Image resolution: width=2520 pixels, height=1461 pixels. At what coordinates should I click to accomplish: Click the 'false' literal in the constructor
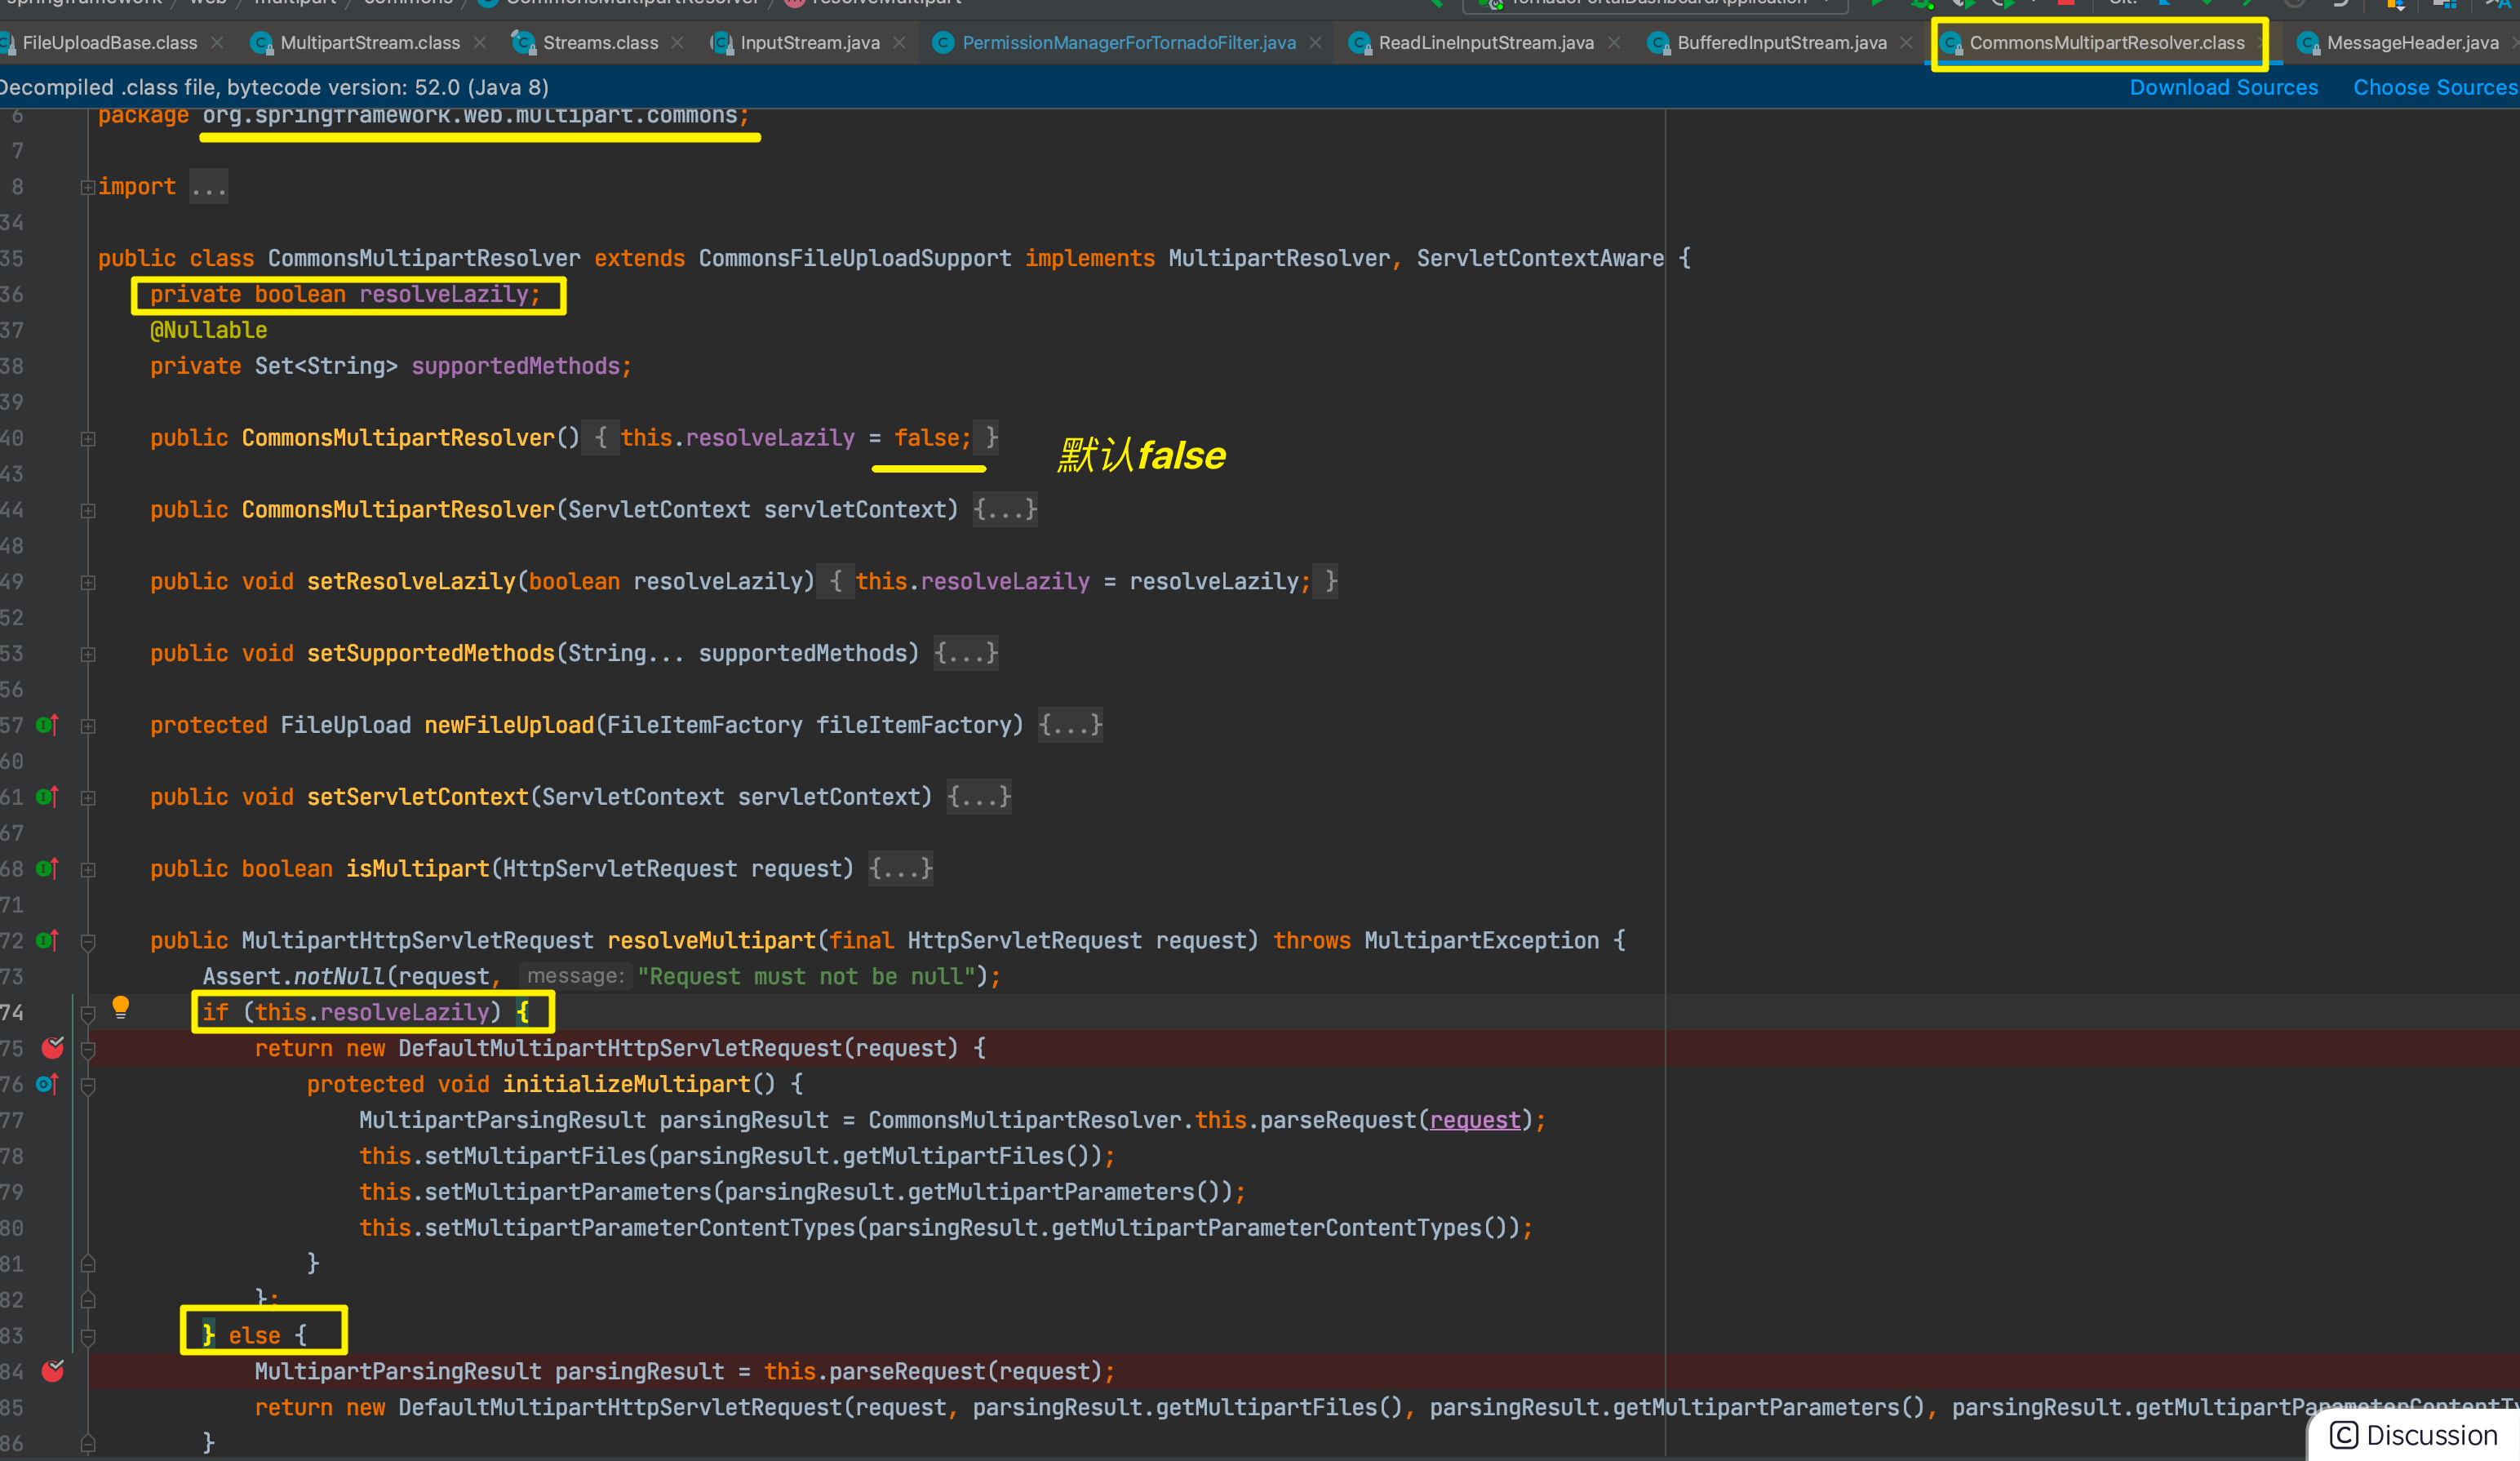[x=927, y=438]
